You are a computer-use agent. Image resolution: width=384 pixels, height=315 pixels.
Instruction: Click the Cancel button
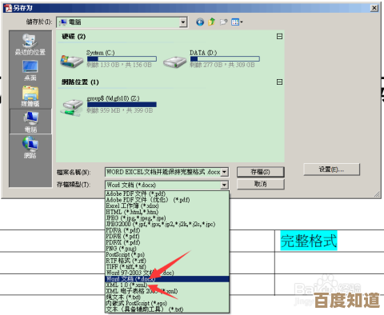click(x=261, y=184)
